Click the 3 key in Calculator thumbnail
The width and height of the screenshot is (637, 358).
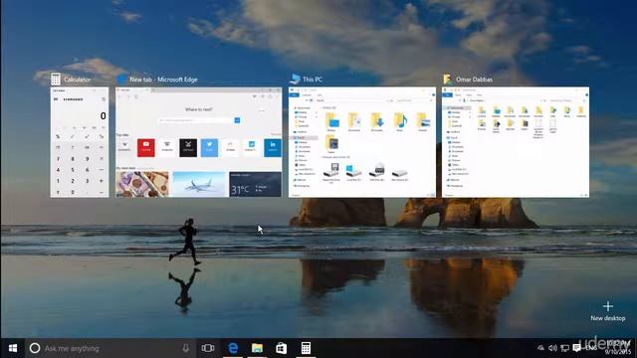click(87, 181)
